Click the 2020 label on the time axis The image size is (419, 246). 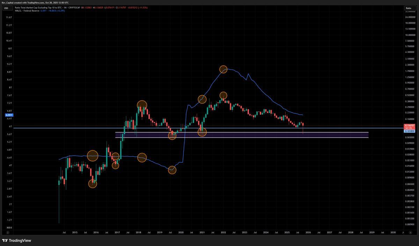coord(181,232)
